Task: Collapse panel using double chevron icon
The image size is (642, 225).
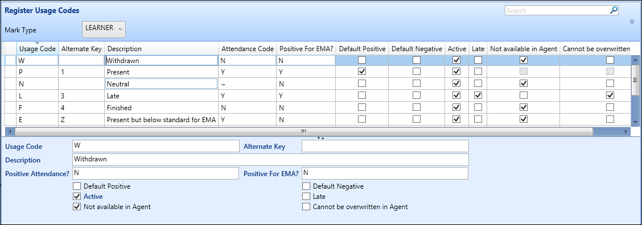Action: [x=632, y=22]
